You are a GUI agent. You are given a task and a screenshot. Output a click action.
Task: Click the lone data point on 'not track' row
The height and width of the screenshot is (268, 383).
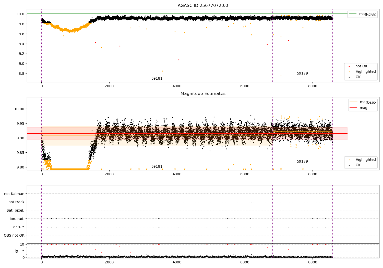point(252,202)
